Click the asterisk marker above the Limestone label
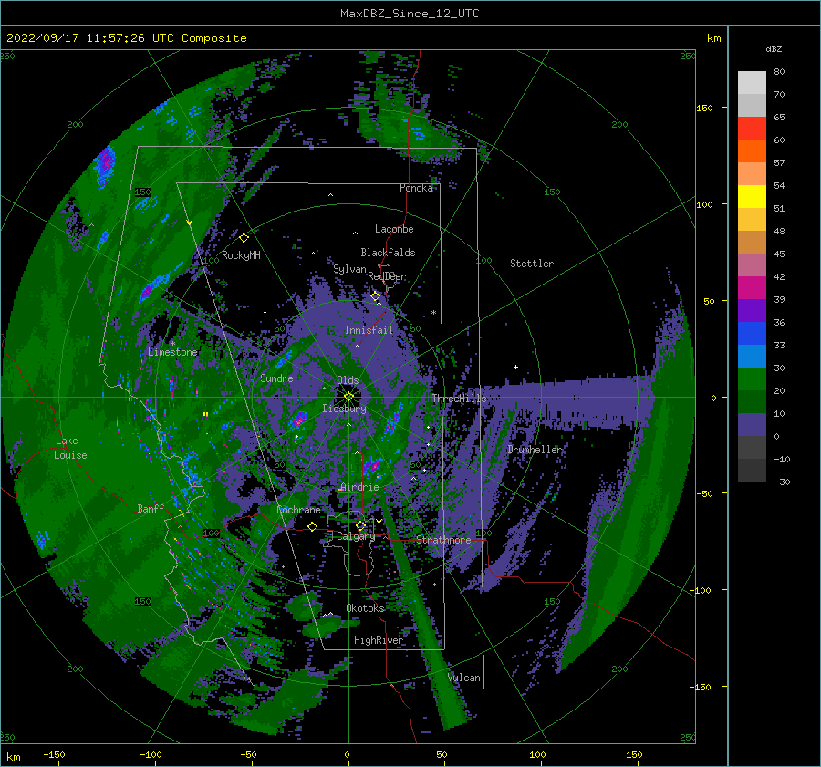 coord(172,344)
